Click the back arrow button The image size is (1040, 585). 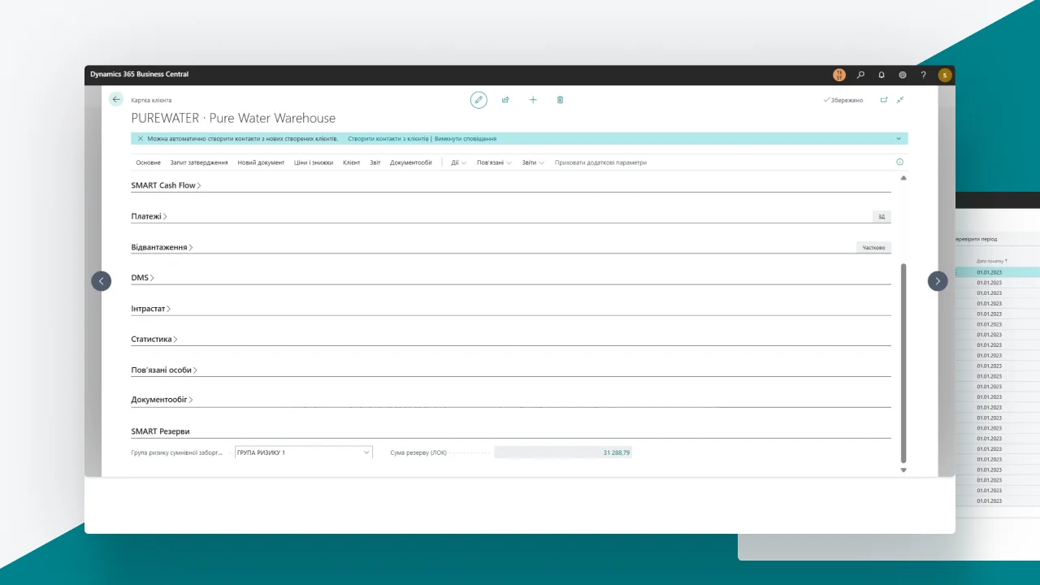click(x=116, y=99)
